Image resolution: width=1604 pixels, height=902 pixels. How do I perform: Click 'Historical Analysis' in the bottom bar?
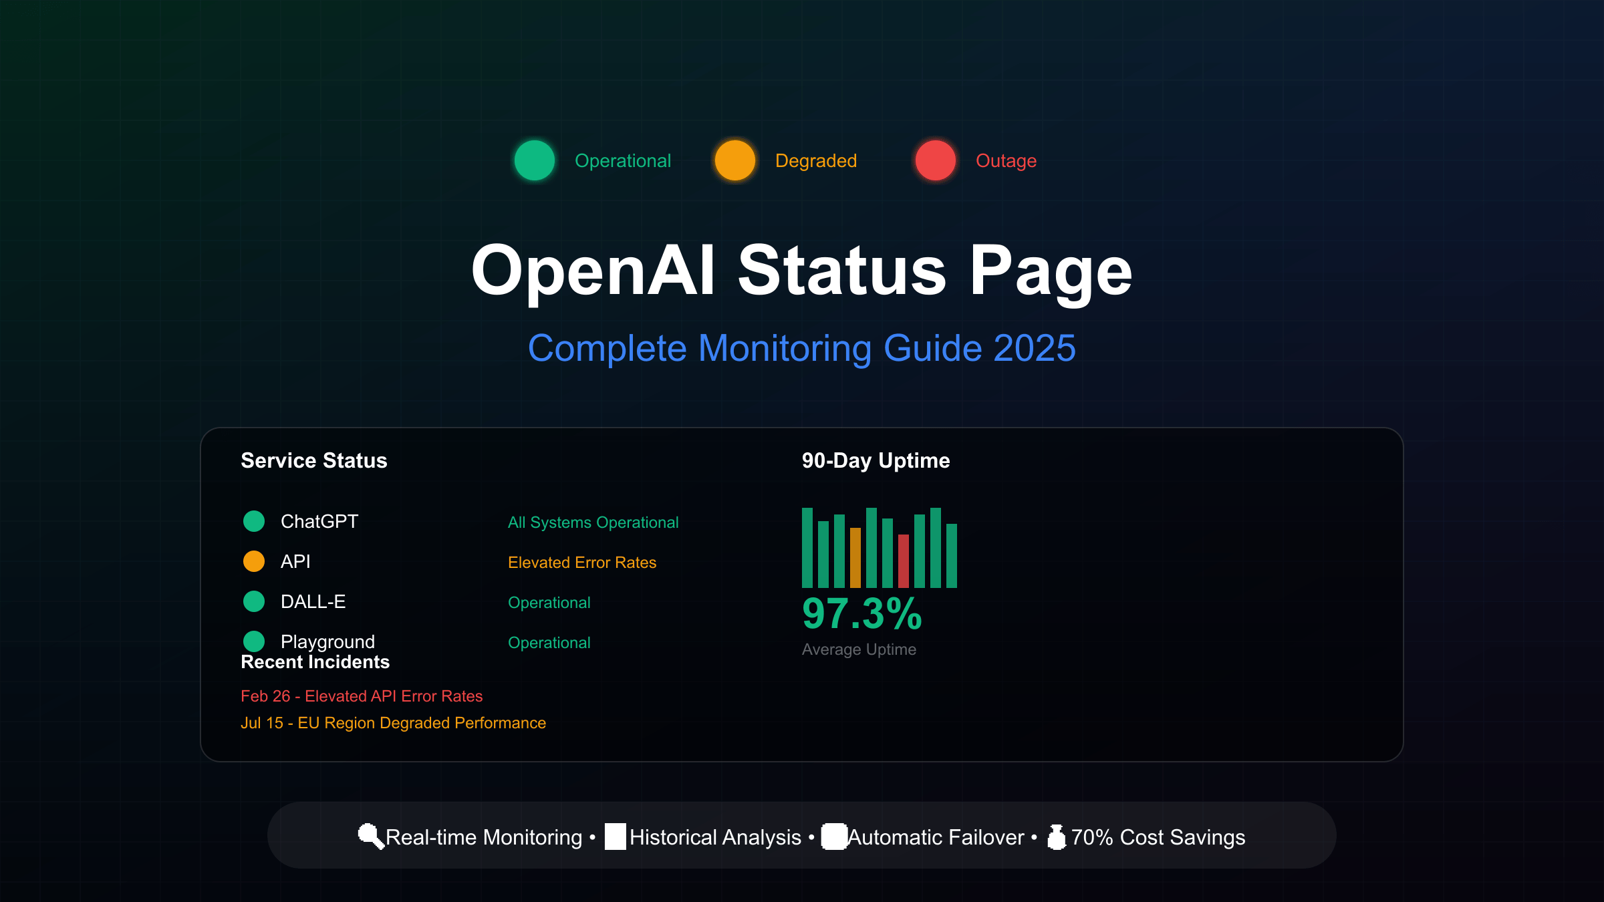[x=715, y=837]
